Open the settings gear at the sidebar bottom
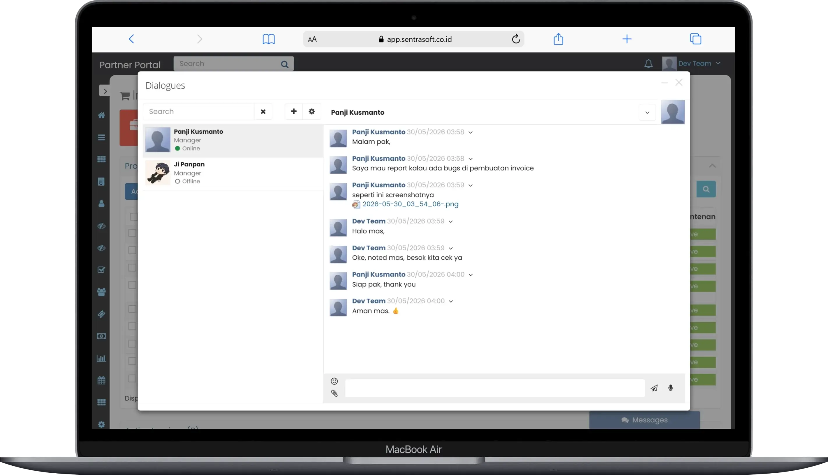 (x=102, y=424)
